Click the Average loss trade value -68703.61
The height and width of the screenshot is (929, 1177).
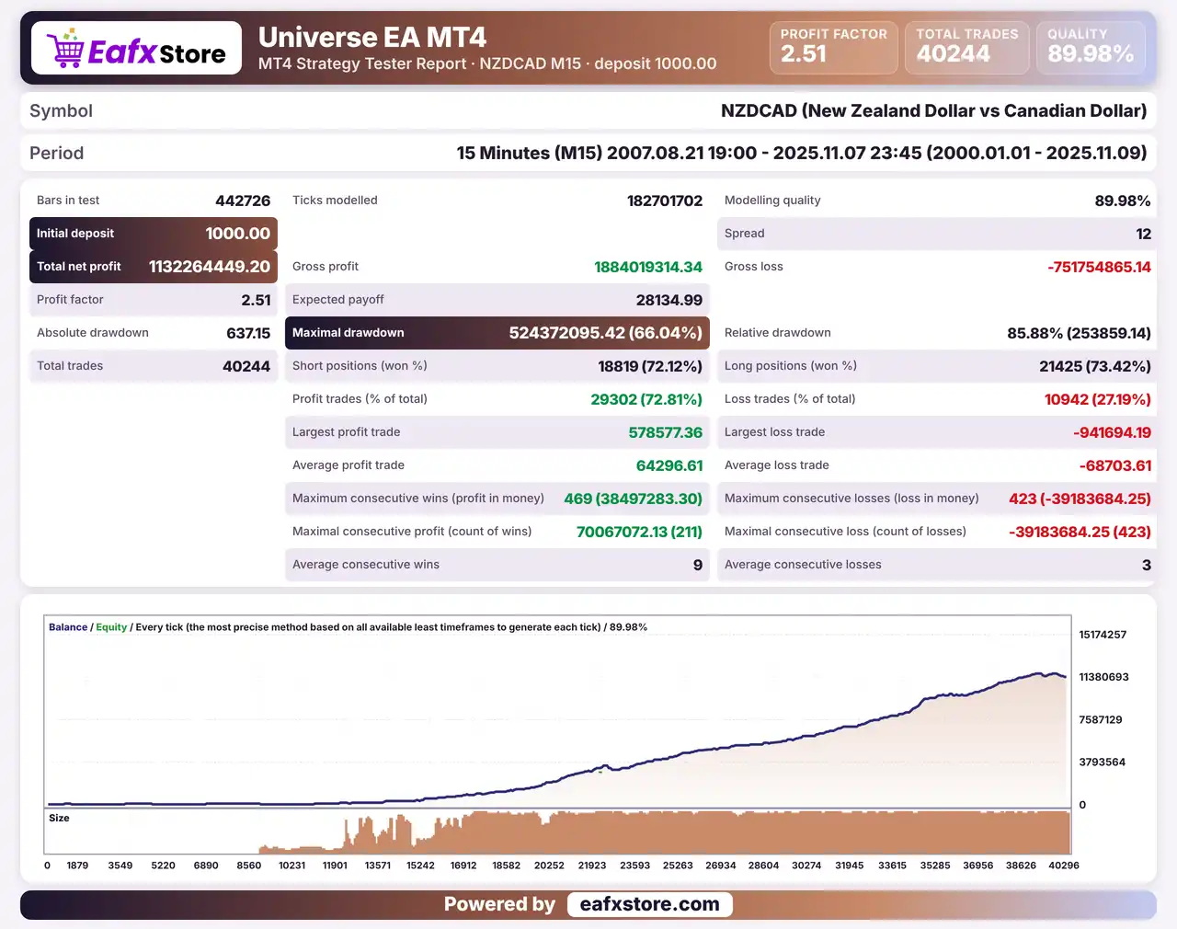[1115, 465]
